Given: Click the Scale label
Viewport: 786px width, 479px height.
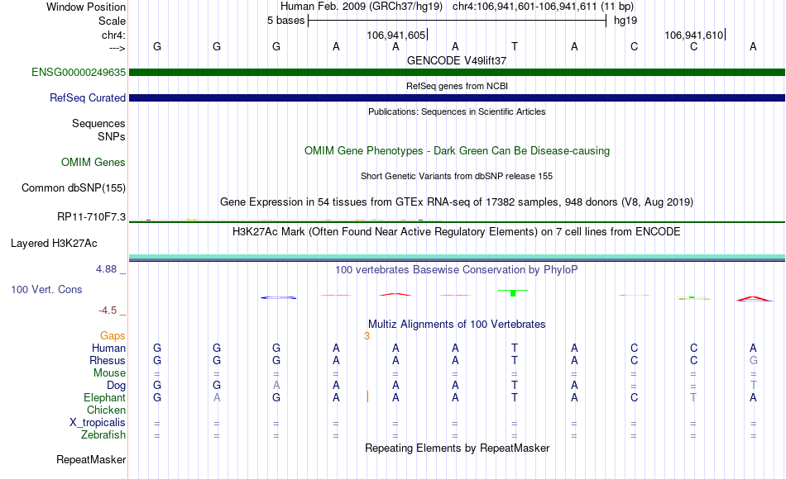Looking at the screenshot, I should [112, 21].
